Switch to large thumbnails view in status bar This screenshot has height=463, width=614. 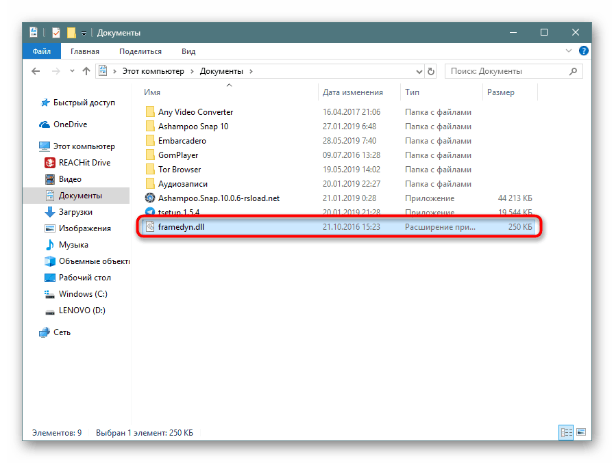[x=582, y=432]
